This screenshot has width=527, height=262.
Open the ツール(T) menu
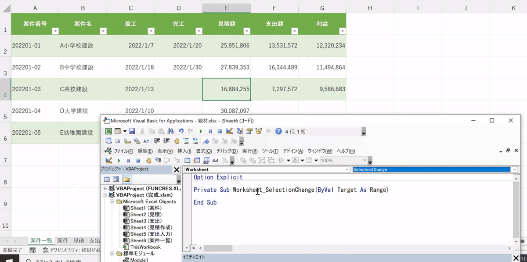(270, 151)
